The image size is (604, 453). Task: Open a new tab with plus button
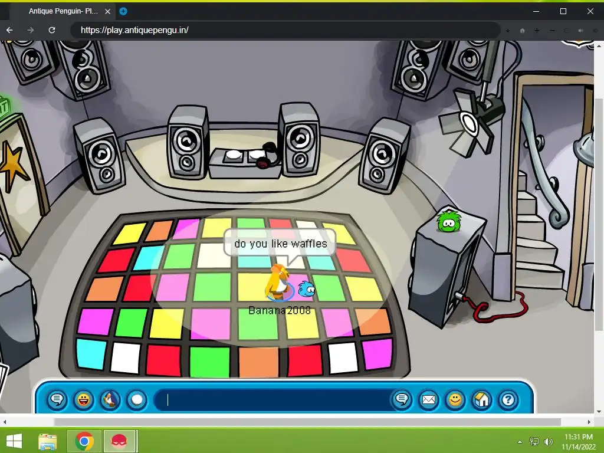123,11
